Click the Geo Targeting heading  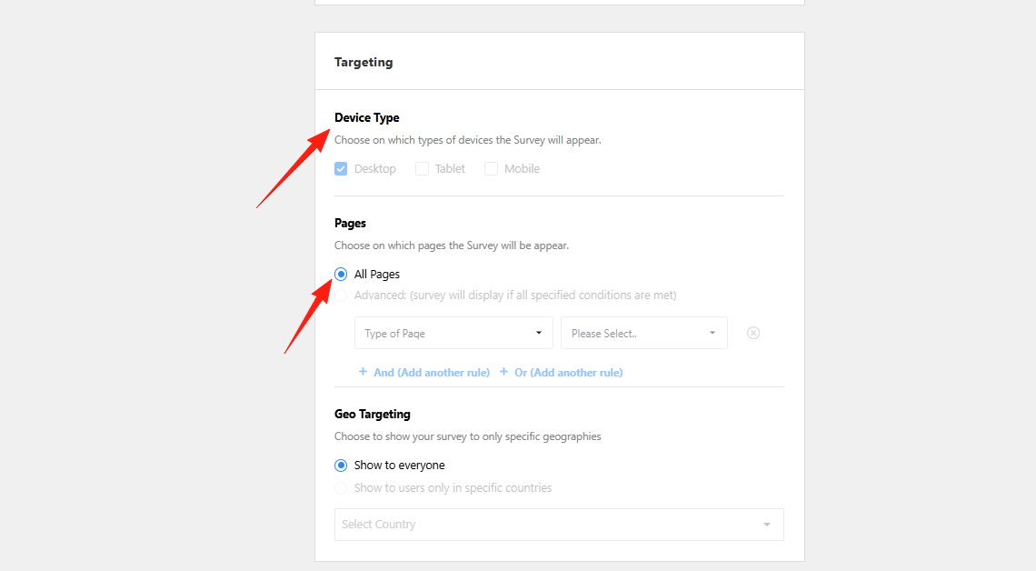point(373,415)
